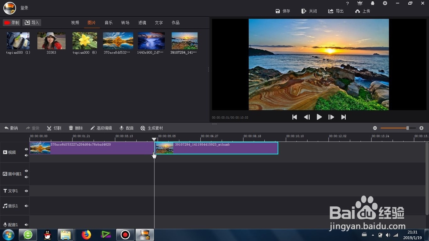Select the yellow flower image thumbnail
Screen dimensions: 429x241
[85, 41]
